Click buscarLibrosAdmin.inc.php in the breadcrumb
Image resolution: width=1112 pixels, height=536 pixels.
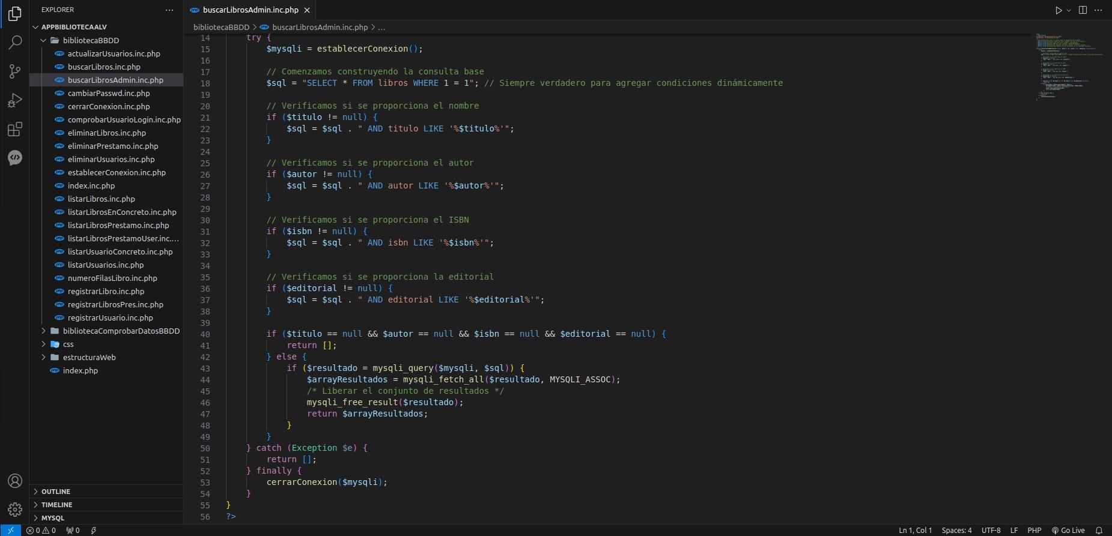click(x=314, y=27)
